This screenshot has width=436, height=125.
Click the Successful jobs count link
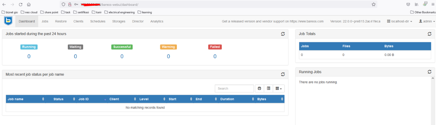point(122,57)
